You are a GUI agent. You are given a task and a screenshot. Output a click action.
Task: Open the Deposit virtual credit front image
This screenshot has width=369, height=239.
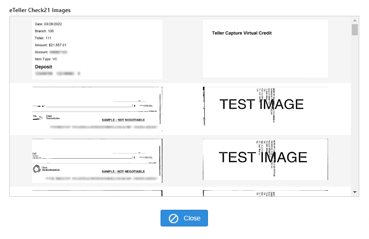pos(97,50)
